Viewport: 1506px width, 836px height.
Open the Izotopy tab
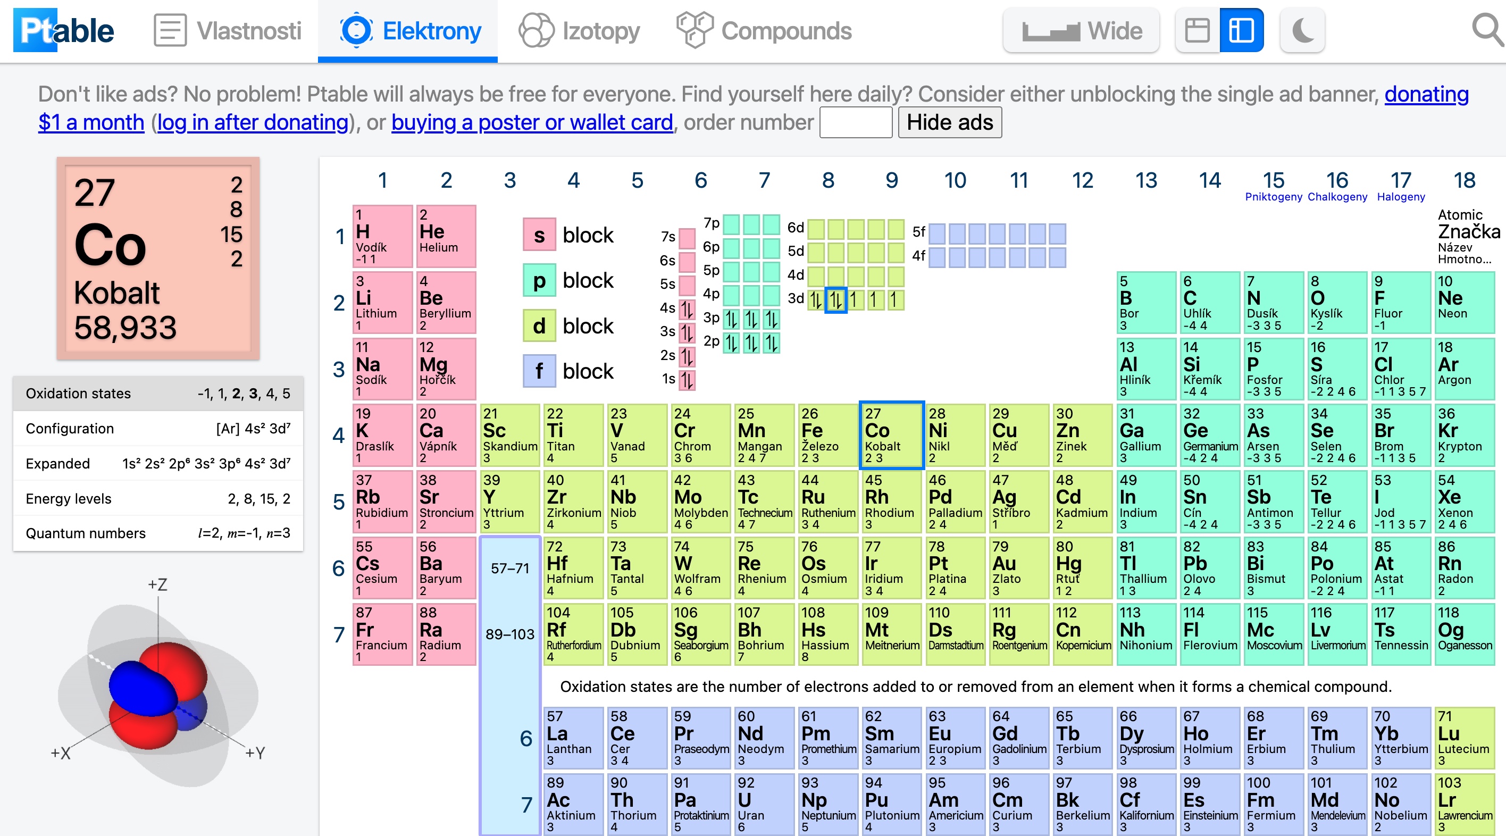tap(579, 30)
